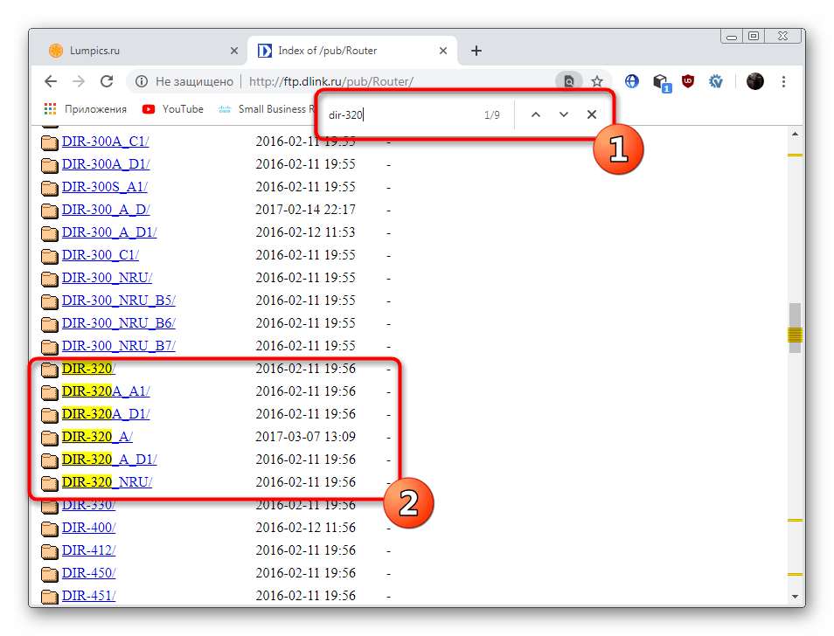Screen dimensions: 834x636
Task: Select the date 2017-02-14 22:17
Action: point(305,210)
